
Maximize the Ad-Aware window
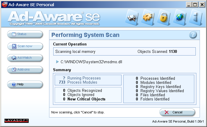coord(195,5)
